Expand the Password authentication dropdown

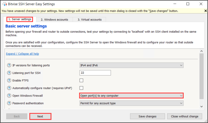click(131, 103)
